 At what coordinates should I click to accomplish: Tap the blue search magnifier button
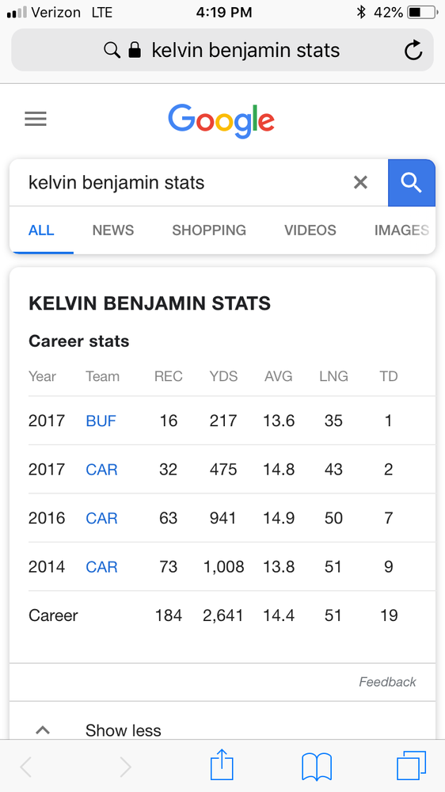click(x=411, y=183)
